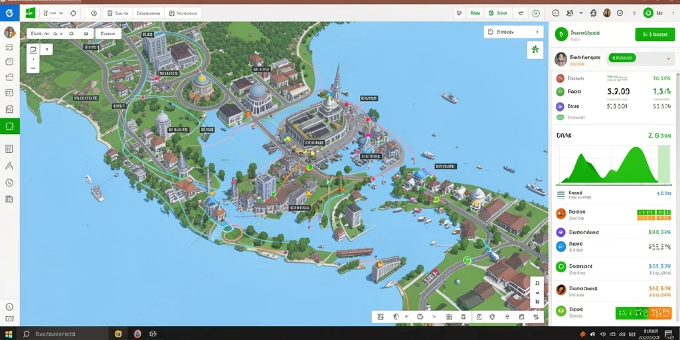Click the letter A icon in left sidebar

[x=9, y=165]
